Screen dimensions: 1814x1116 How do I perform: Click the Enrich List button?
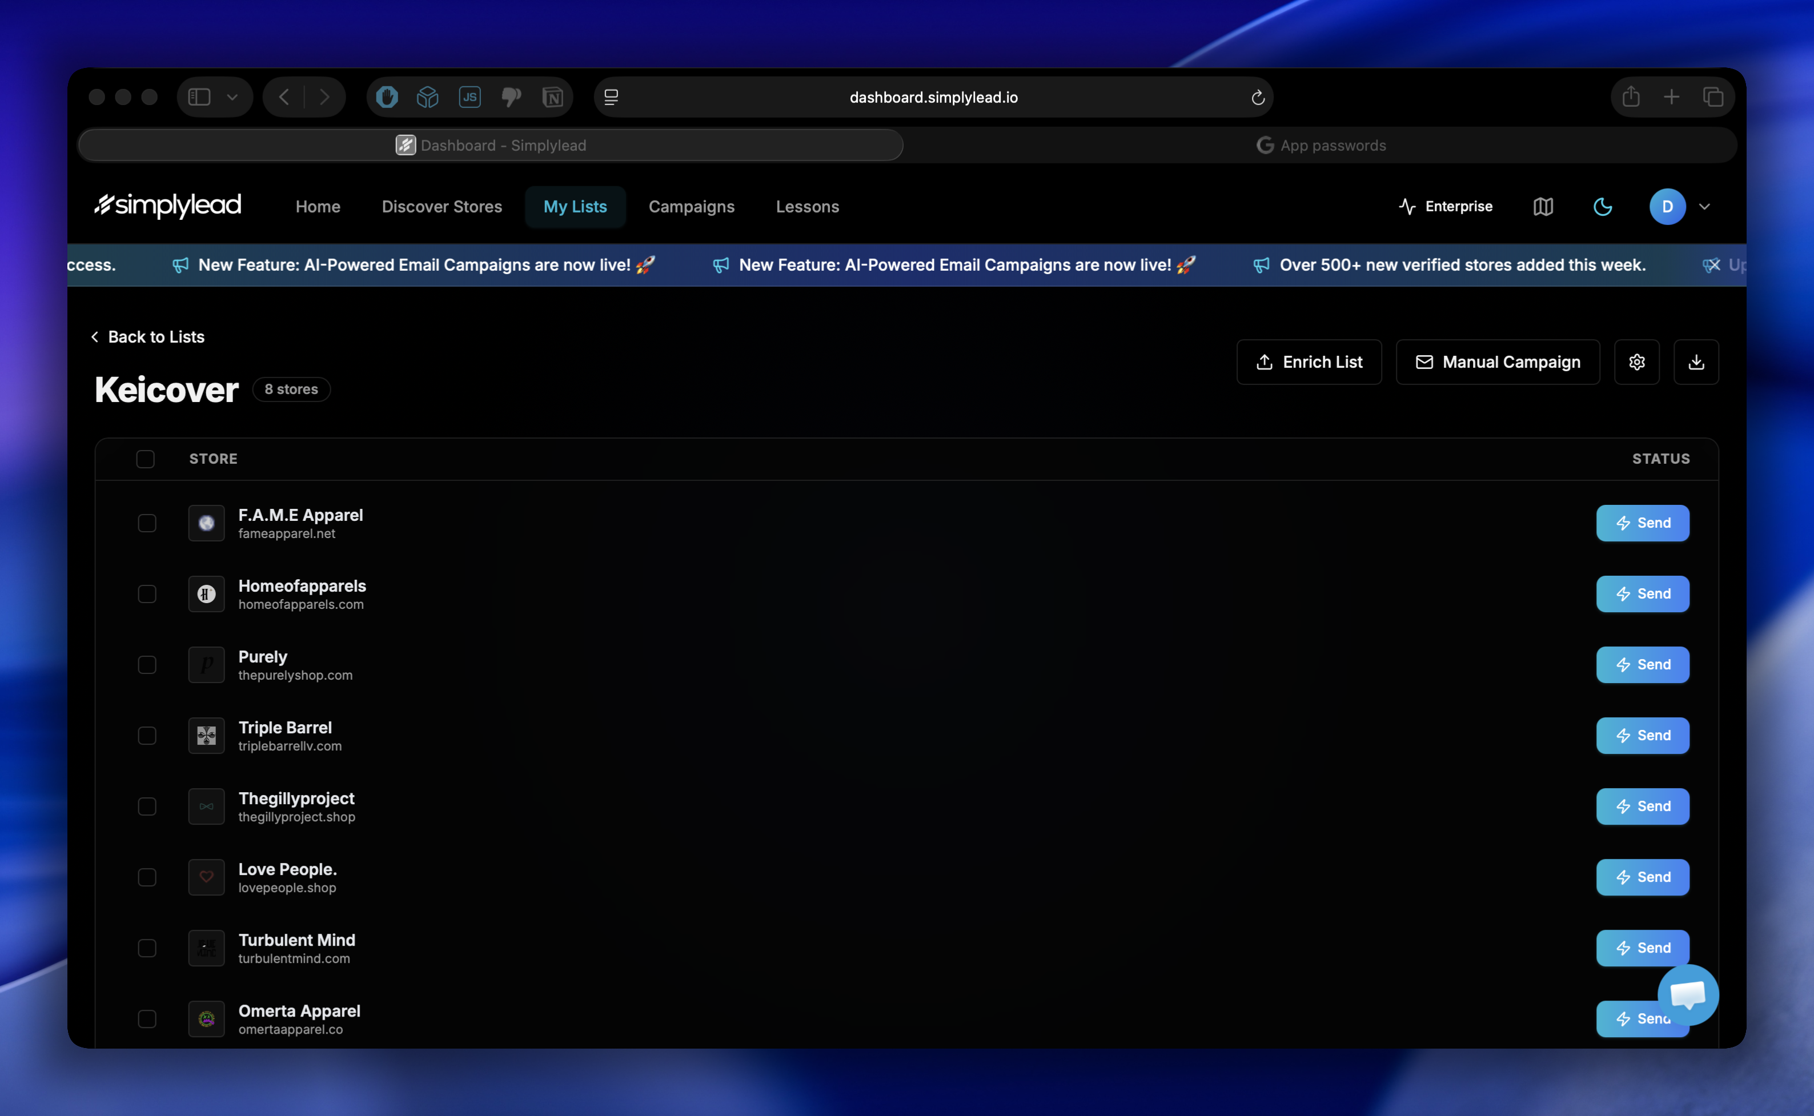[1309, 362]
